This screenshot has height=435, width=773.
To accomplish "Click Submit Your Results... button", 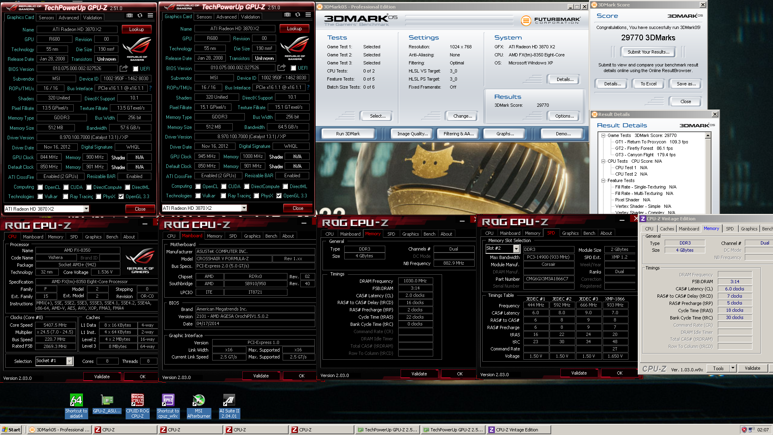I will point(648,52).
